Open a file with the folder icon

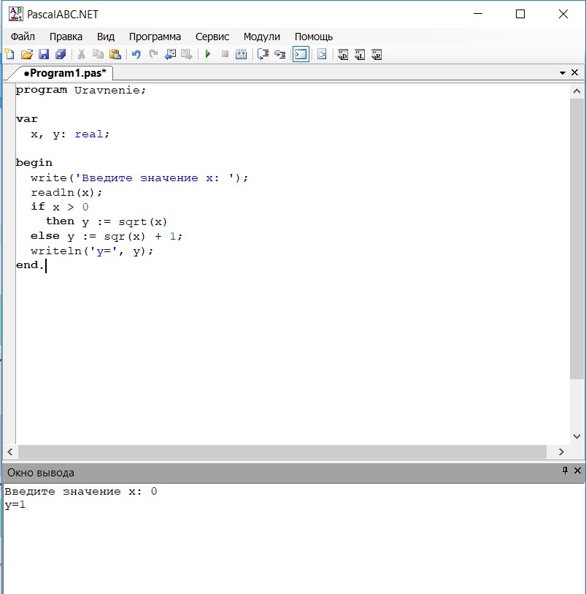(x=26, y=54)
